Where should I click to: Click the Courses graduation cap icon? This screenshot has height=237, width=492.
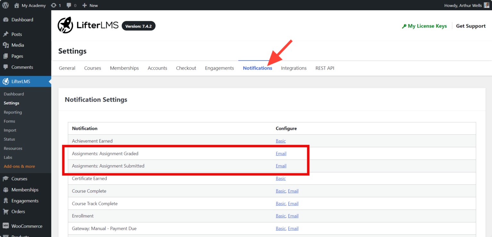point(6,179)
